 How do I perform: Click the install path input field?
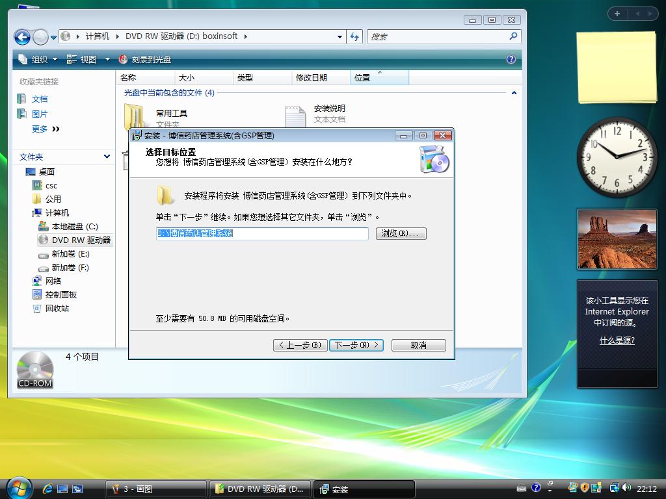pyautogui.click(x=262, y=233)
